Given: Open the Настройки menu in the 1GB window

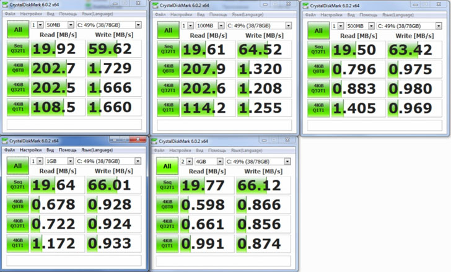Looking at the screenshot, I should click(31, 150).
